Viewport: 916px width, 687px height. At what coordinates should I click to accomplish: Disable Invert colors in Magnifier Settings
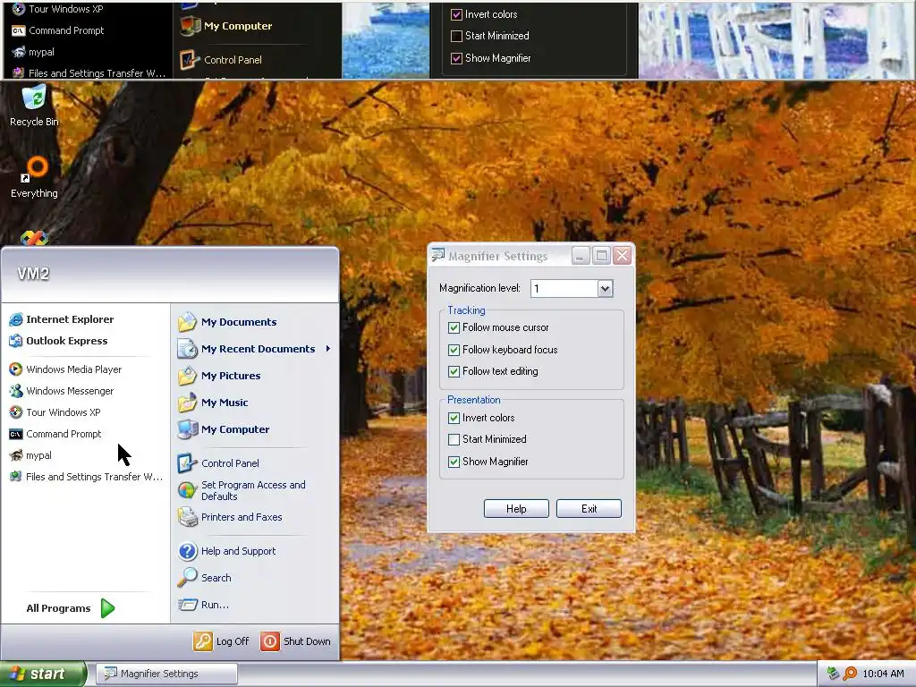coord(454,419)
